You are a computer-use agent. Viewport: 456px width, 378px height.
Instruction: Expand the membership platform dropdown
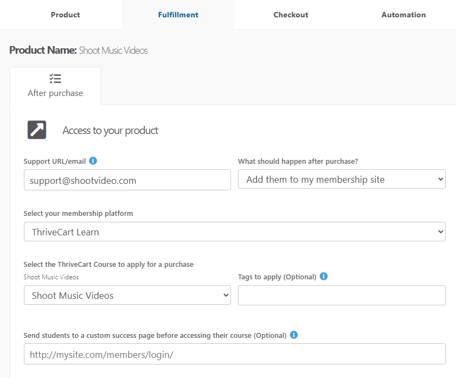[x=234, y=232]
